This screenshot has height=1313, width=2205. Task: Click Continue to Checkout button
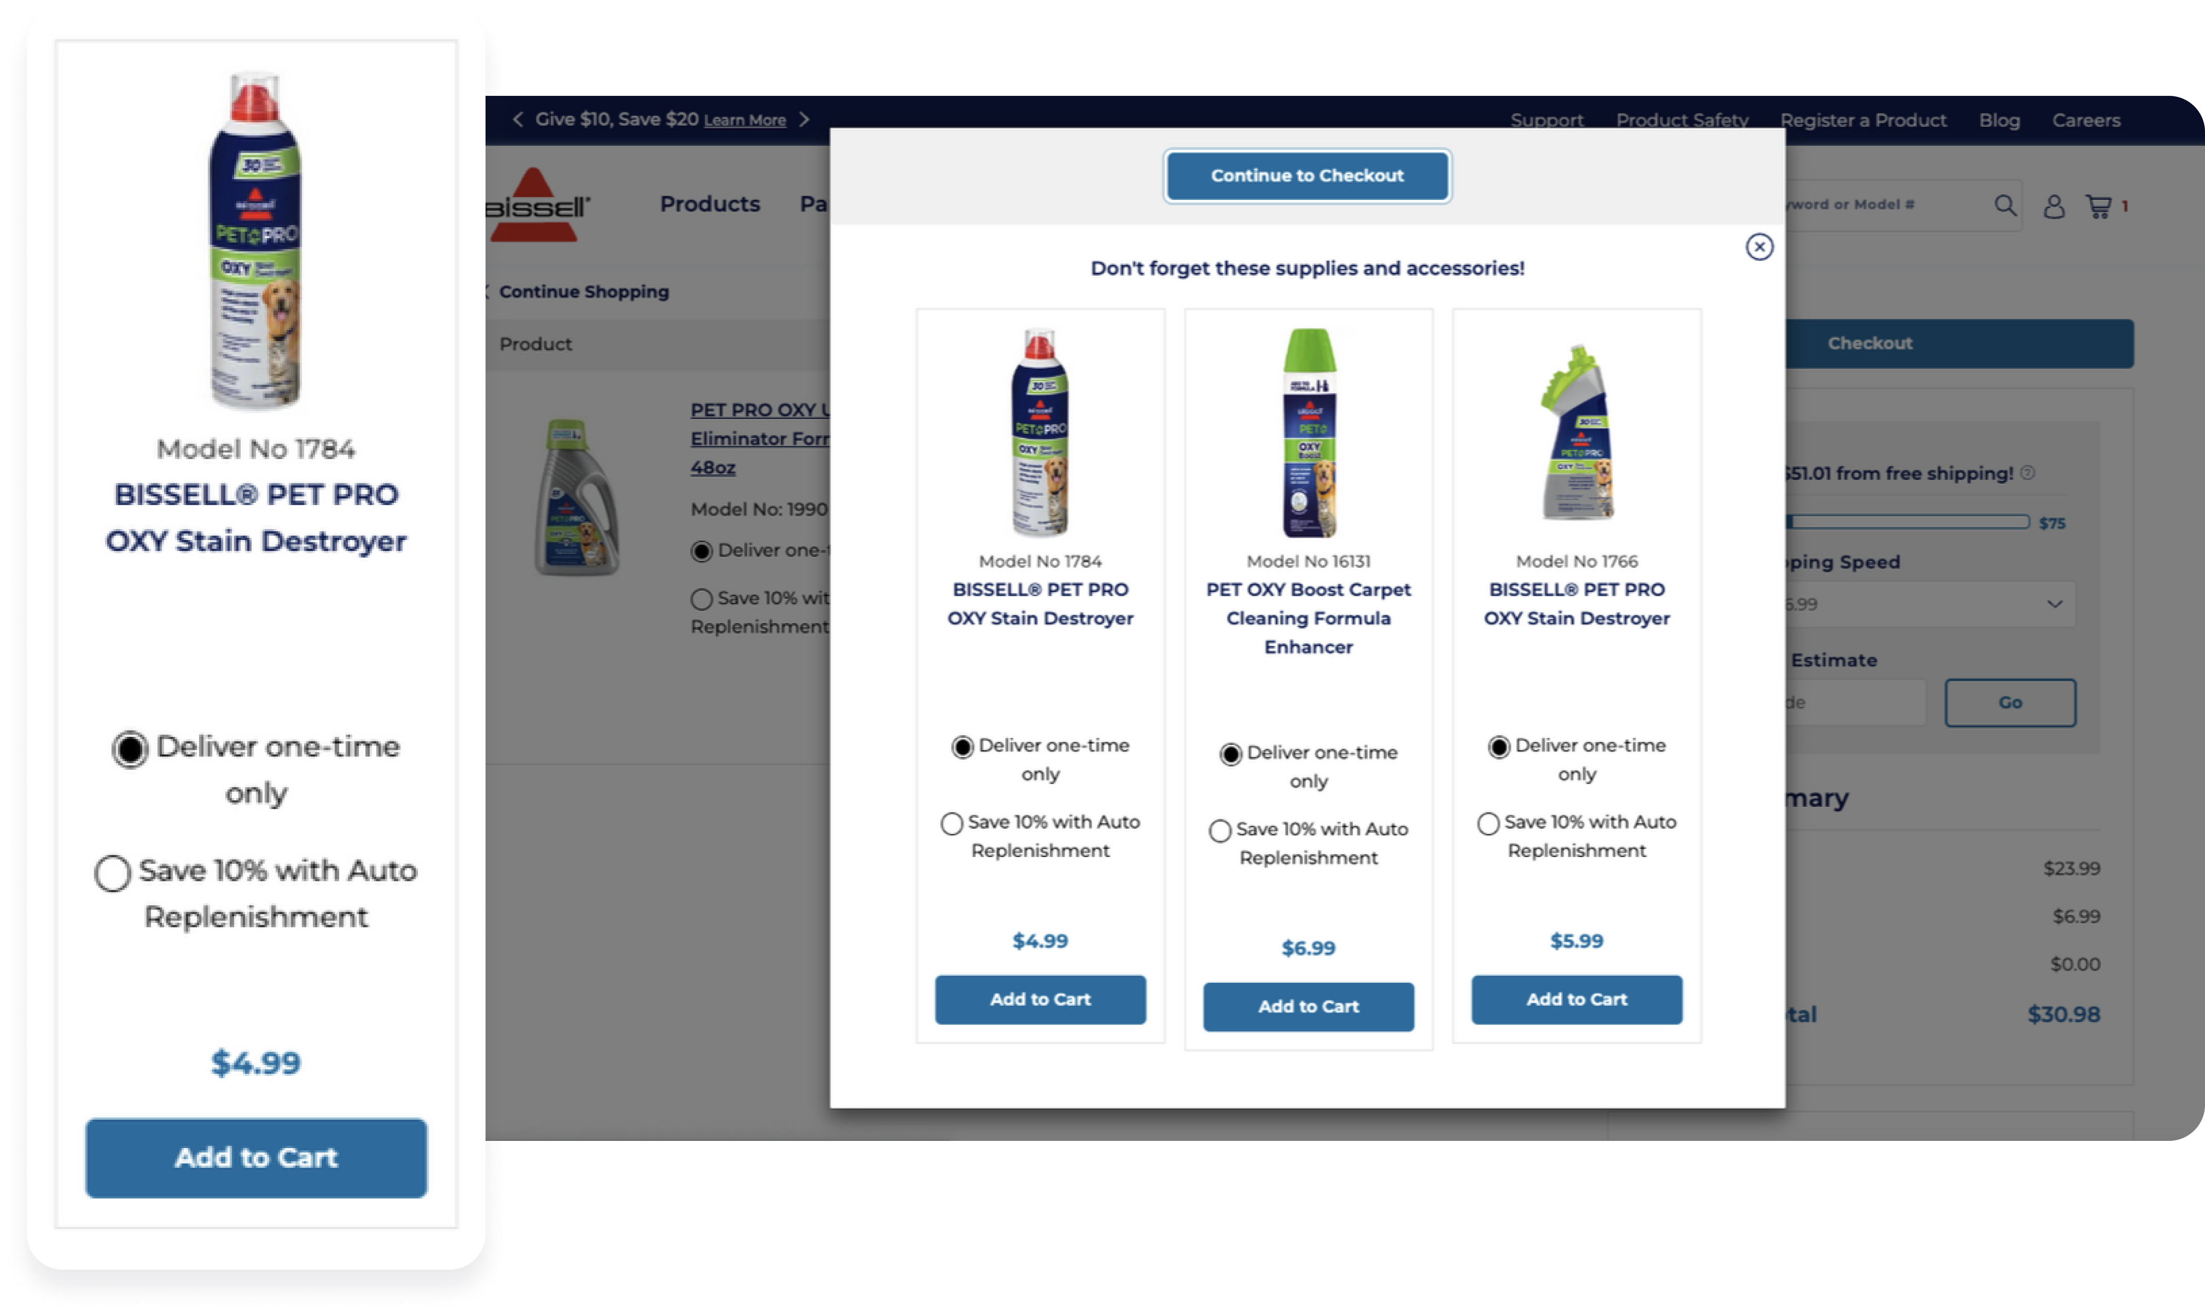(x=1307, y=176)
